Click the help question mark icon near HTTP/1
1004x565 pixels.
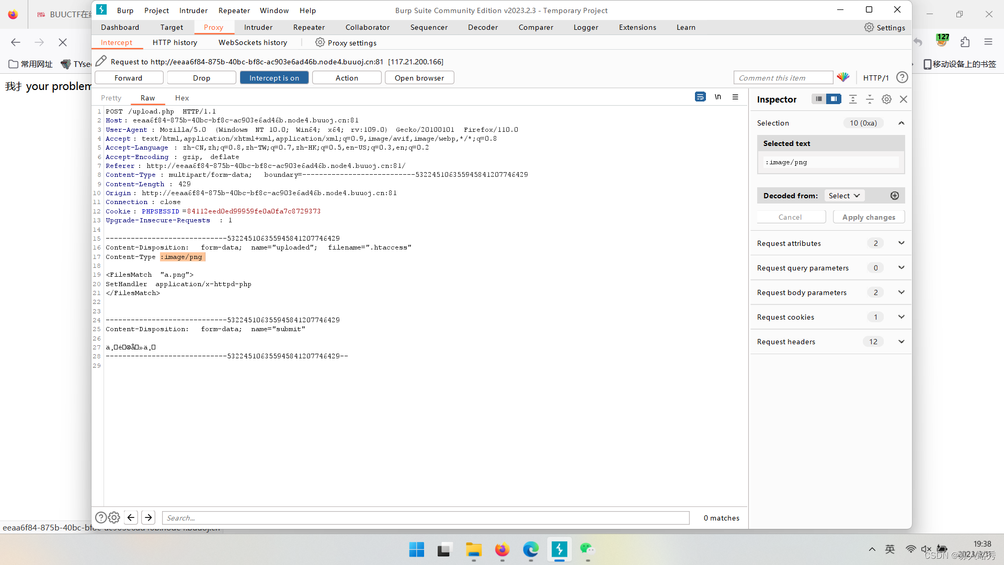coord(902,77)
